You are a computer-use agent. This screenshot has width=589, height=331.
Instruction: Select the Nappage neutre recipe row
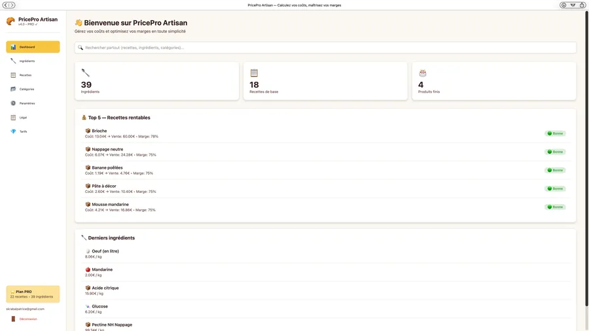click(325, 152)
